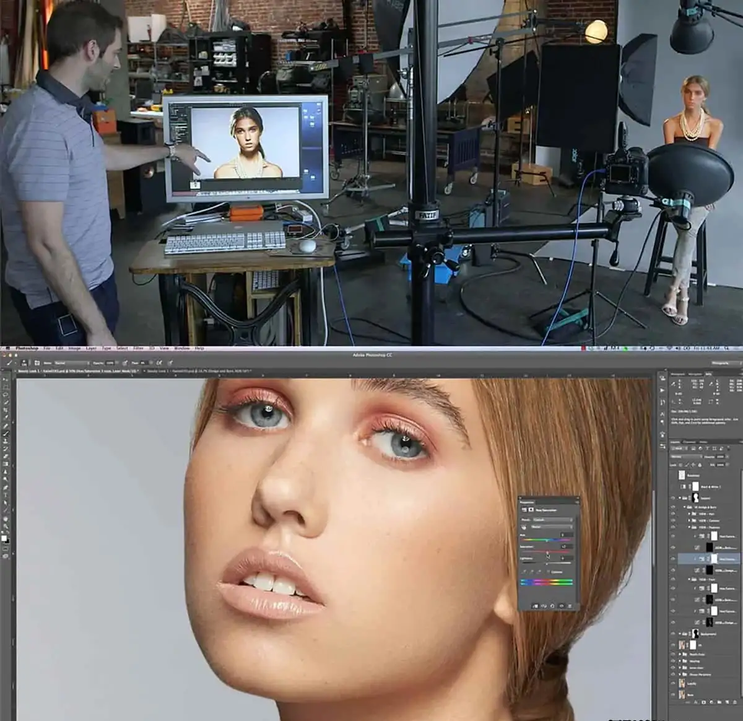Image resolution: width=743 pixels, height=721 pixels.
Task: Adjust the Hue slider
Action: pos(547,540)
